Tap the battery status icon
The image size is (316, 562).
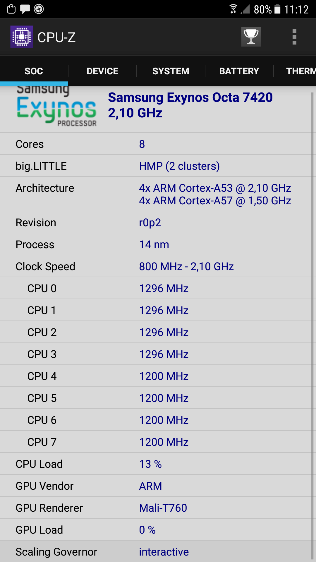[277, 9]
